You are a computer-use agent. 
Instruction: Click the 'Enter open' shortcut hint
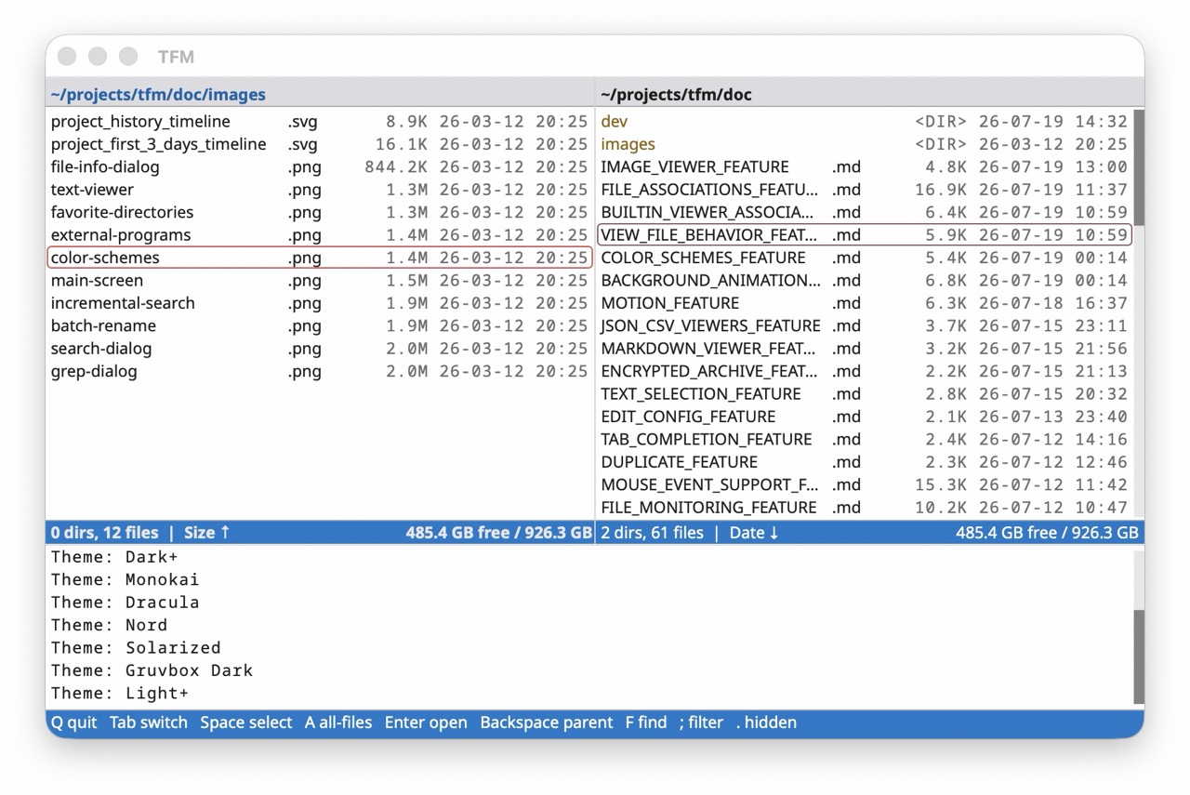426,722
